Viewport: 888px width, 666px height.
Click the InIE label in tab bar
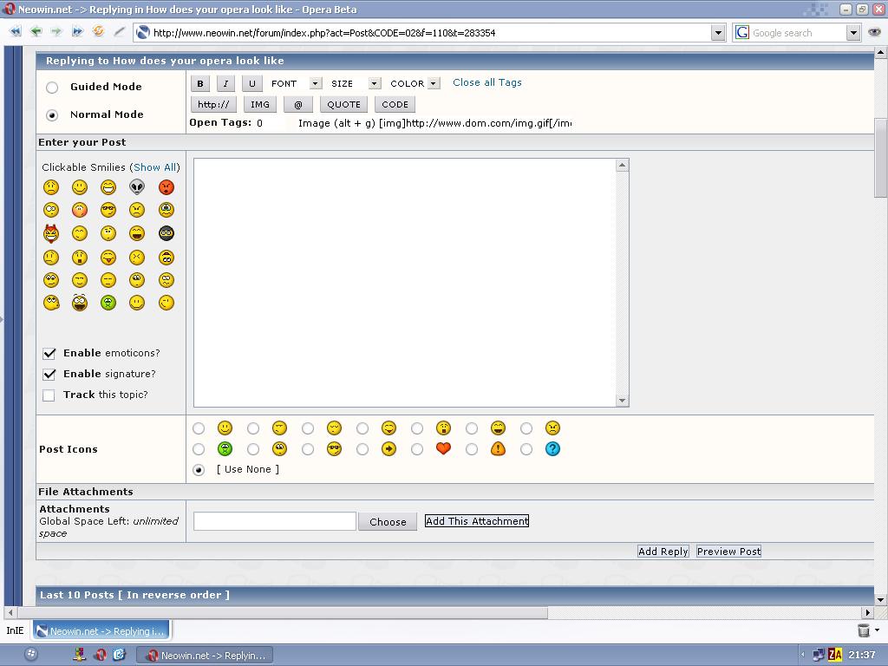pyautogui.click(x=16, y=631)
